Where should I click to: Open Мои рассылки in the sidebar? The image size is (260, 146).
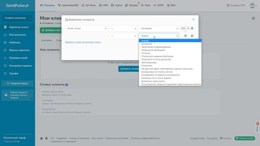click(x=17, y=35)
